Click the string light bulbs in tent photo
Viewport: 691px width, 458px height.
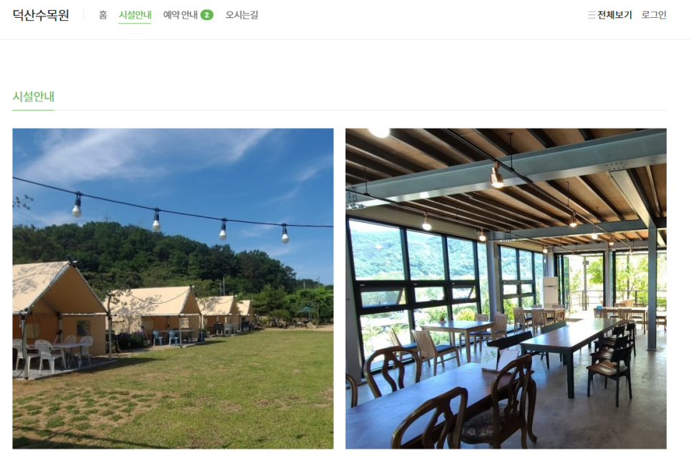click(181, 216)
